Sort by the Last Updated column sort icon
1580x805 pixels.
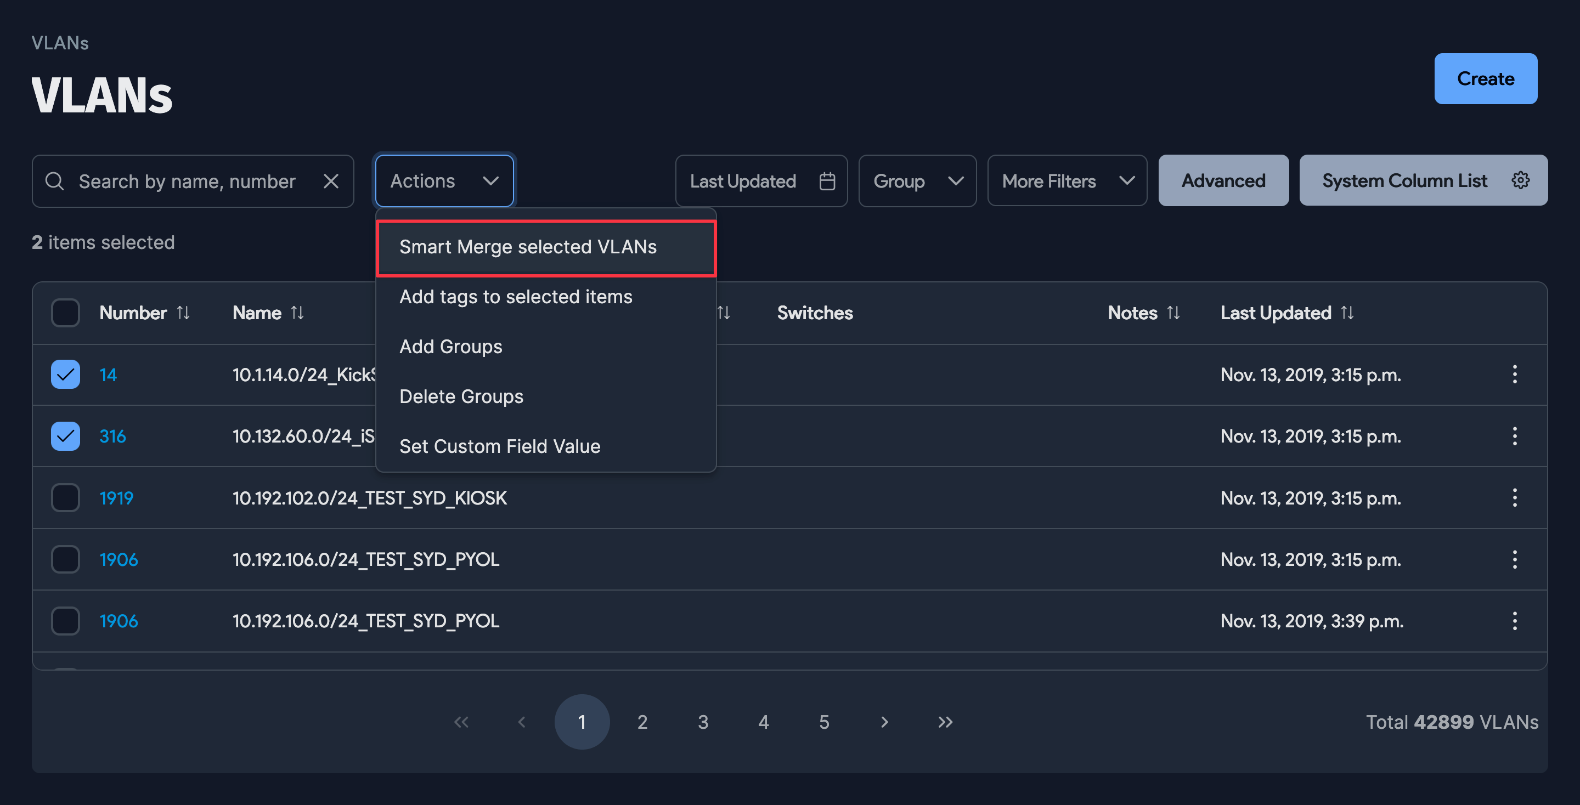click(1347, 313)
